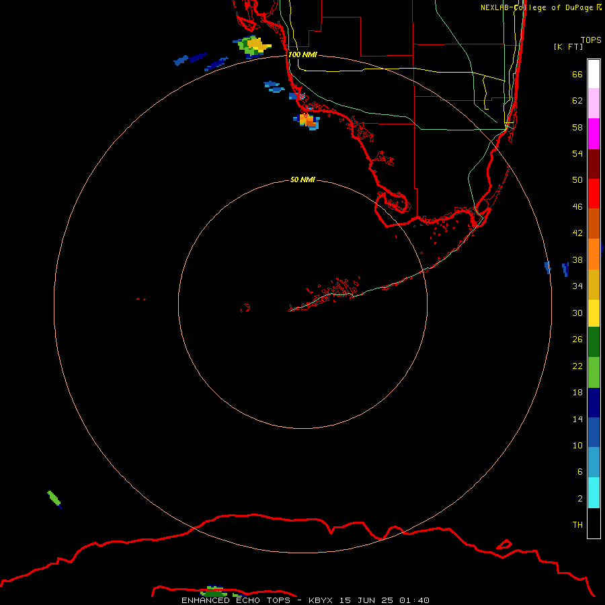Click the ENHANCED ECHO TOPS caption text

point(236,600)
